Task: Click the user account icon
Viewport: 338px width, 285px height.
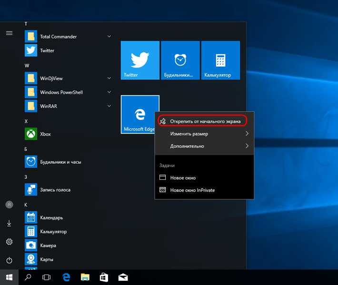Action: coord(9,205)
